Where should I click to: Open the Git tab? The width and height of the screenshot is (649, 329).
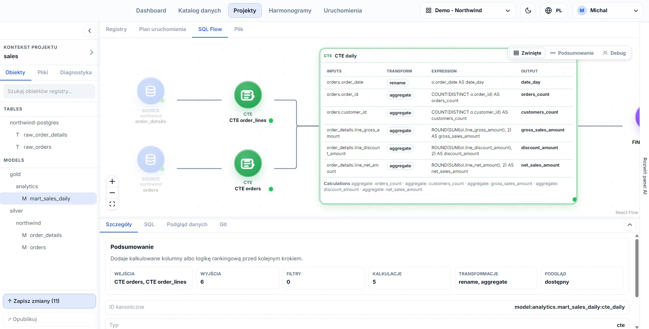(223, 224)
